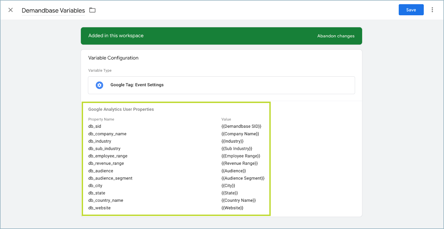This screenshot has width=444, height=229.
Task: Click the {{Sub Industry}} value
Action: tap(237, 149)
